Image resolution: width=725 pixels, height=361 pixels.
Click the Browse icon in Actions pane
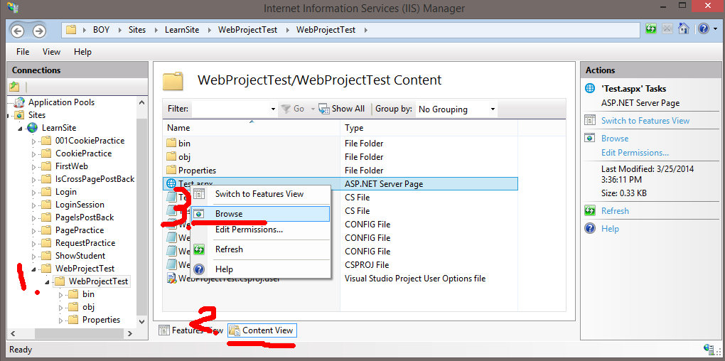589,138
